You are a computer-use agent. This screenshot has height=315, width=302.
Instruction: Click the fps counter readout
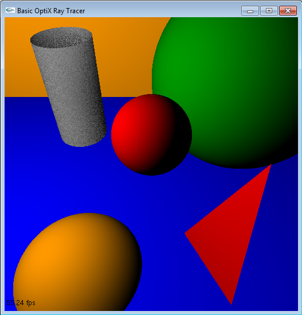coord(21,303)
